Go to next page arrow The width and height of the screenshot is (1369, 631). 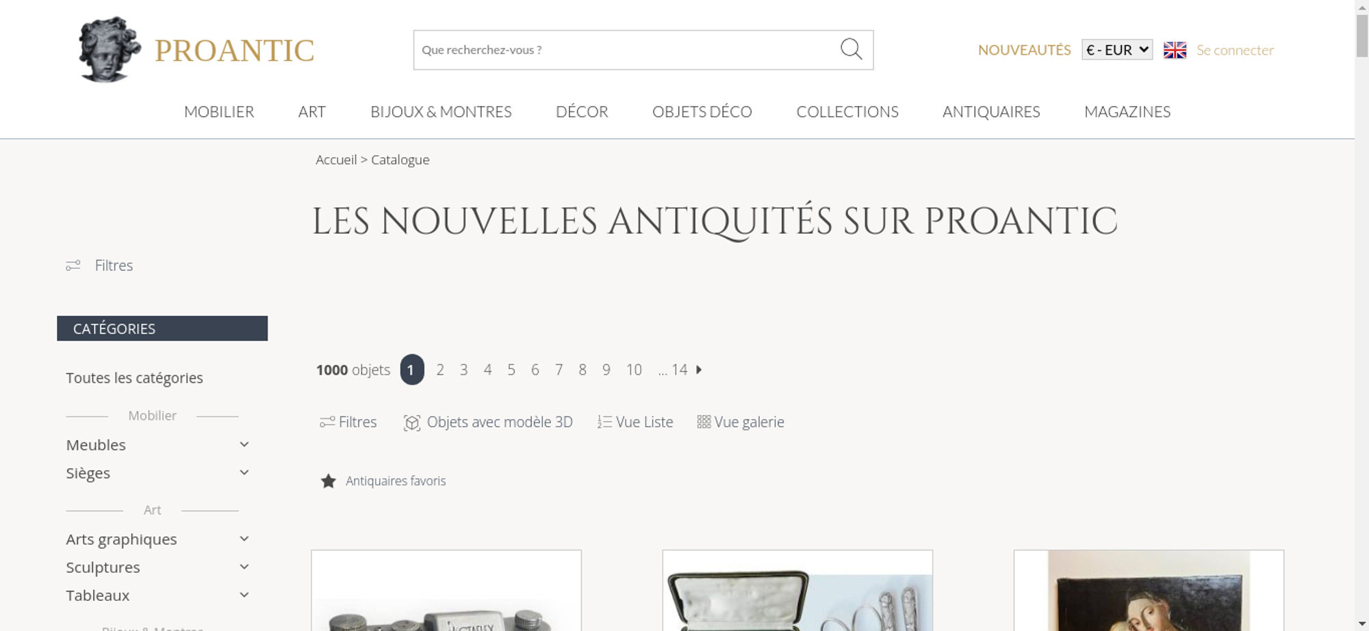click(699, 370)
